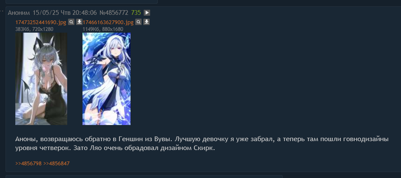Expand the blue-haired girl thumbnail
Viewport: 401px width, 178px height.
[x=106, y=79]
